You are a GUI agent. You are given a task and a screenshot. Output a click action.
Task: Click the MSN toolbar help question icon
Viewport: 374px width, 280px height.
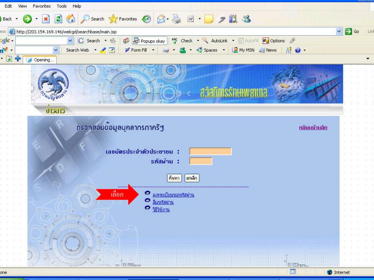(298, 50)
